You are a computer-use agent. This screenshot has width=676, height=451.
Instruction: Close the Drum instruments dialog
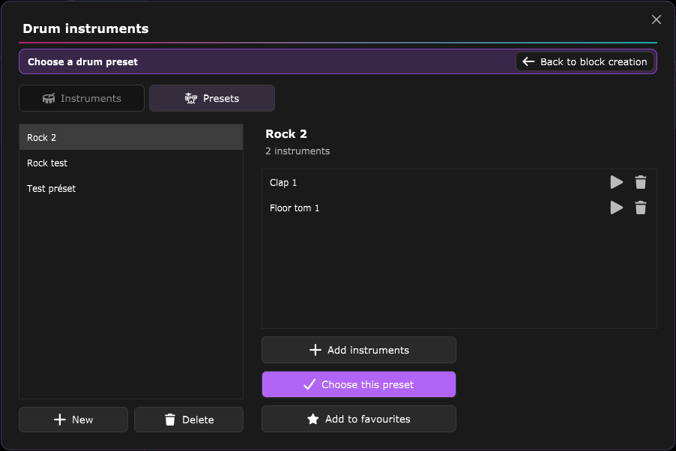(x=657, y=19)
